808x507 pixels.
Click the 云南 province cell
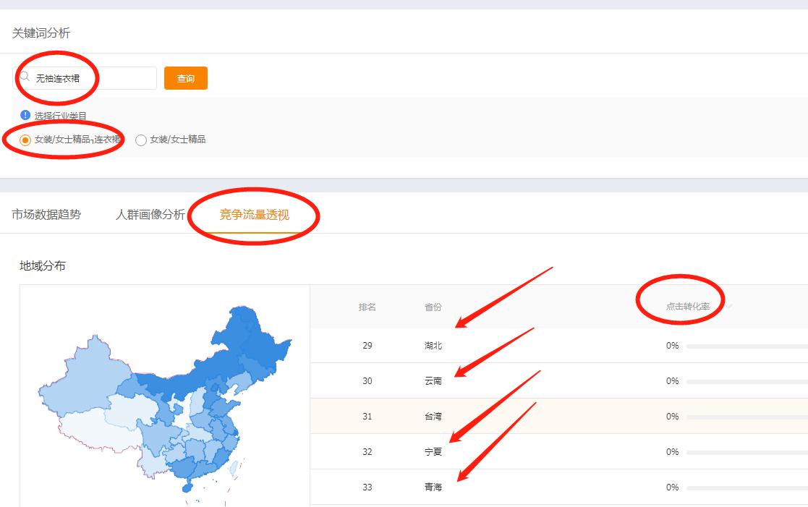point(433,380)
